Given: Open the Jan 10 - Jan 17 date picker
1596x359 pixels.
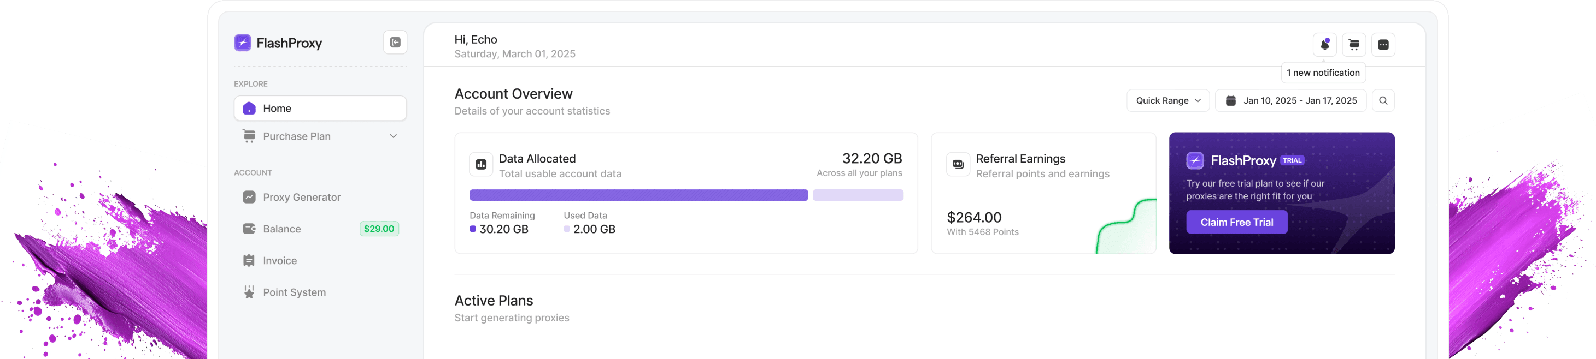Looking at the screenshot, I should click(x=1290, y=101).
